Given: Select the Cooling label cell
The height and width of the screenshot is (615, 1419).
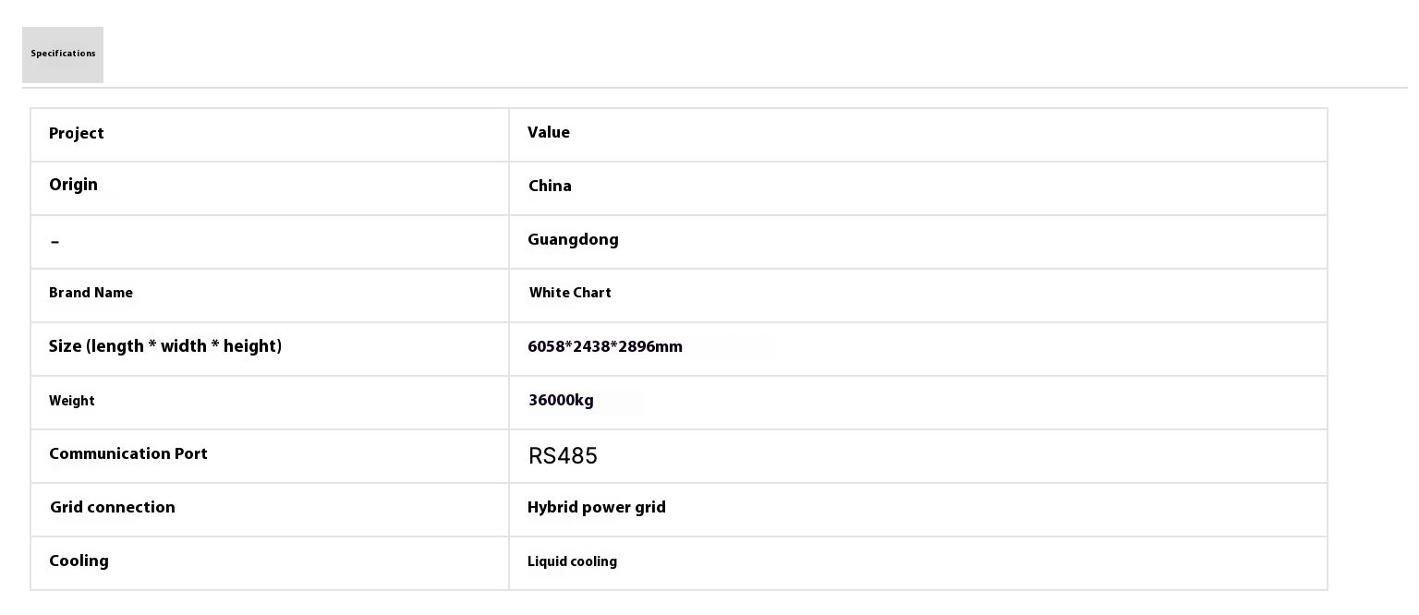Looking at the screenshot, I should [x=79, y=561].
